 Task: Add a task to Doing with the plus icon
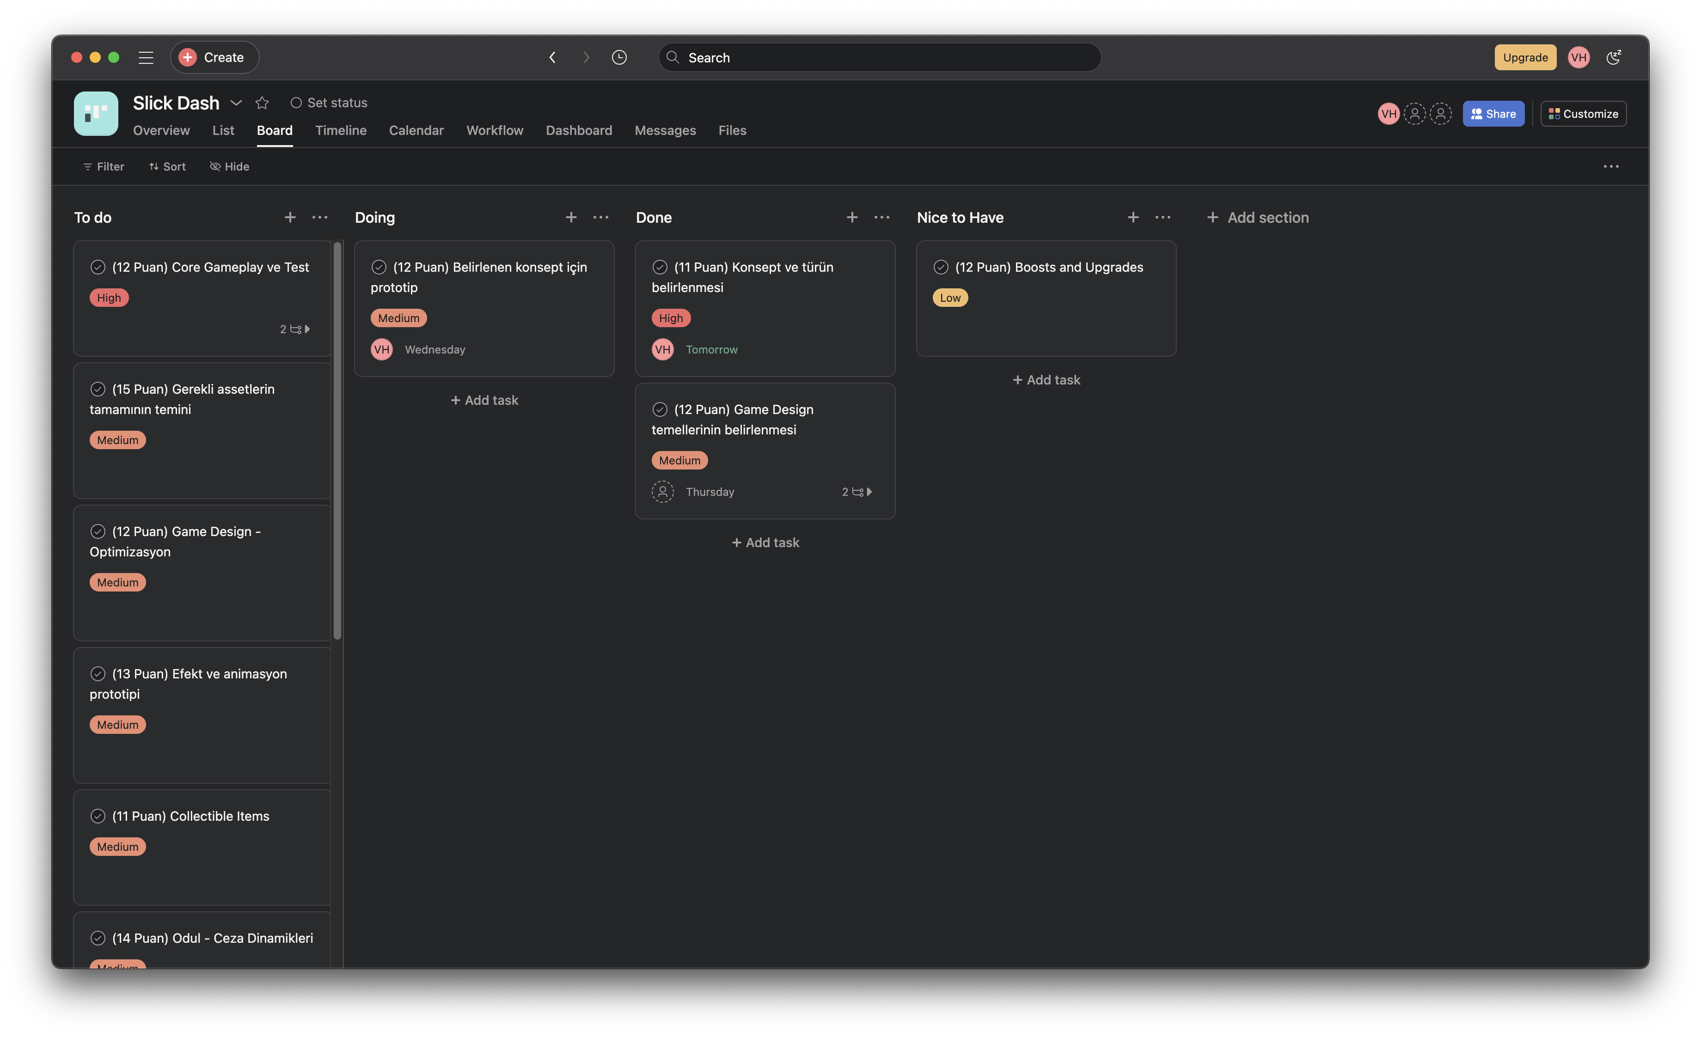pos(571,217)
